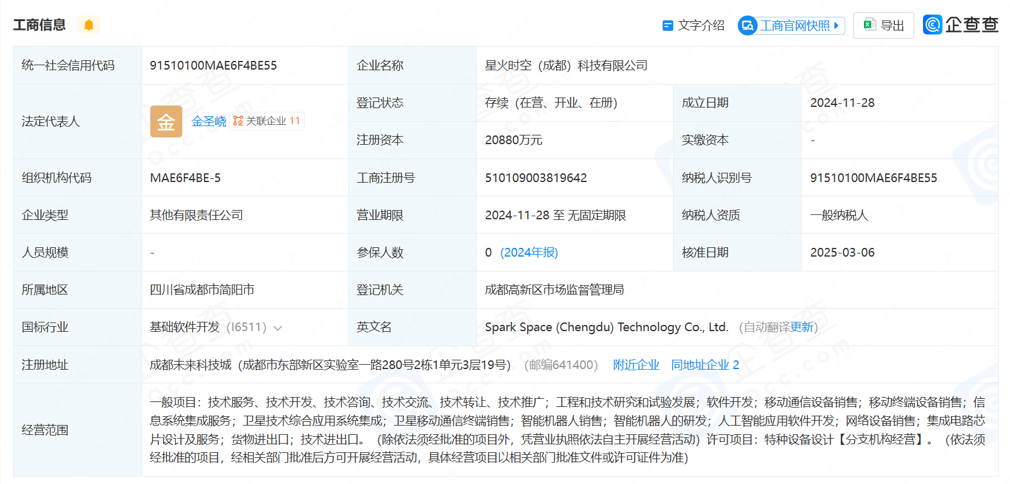The width and height of the screenshot is (1010, 484).
Task: Select approval date 2025-03-06
Action: click(842, 252)
